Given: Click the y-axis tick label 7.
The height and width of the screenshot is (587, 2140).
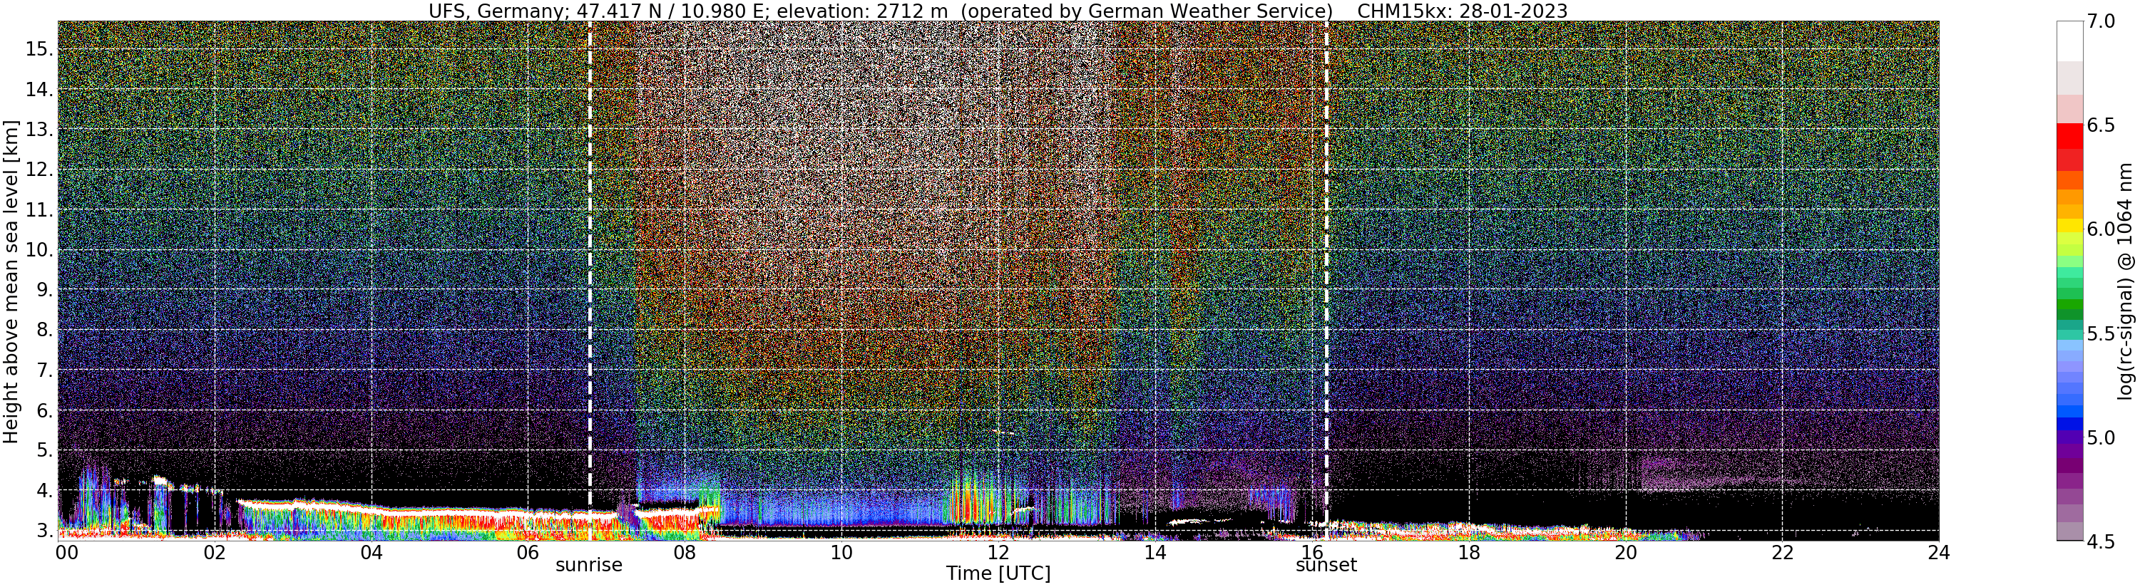Looking at the screenshot, I should (x=44, y=370).
